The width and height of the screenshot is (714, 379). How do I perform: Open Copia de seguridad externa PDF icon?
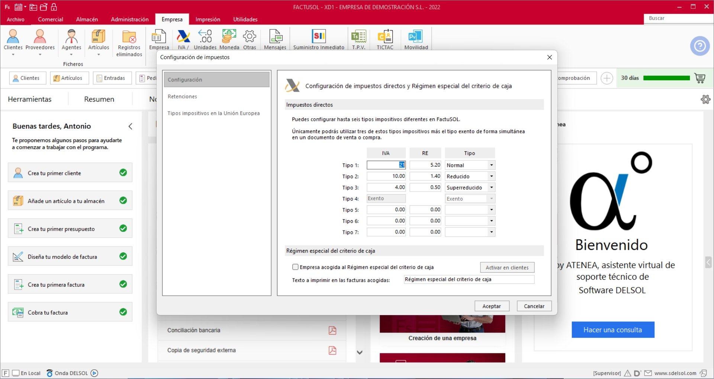pos(332,350)
